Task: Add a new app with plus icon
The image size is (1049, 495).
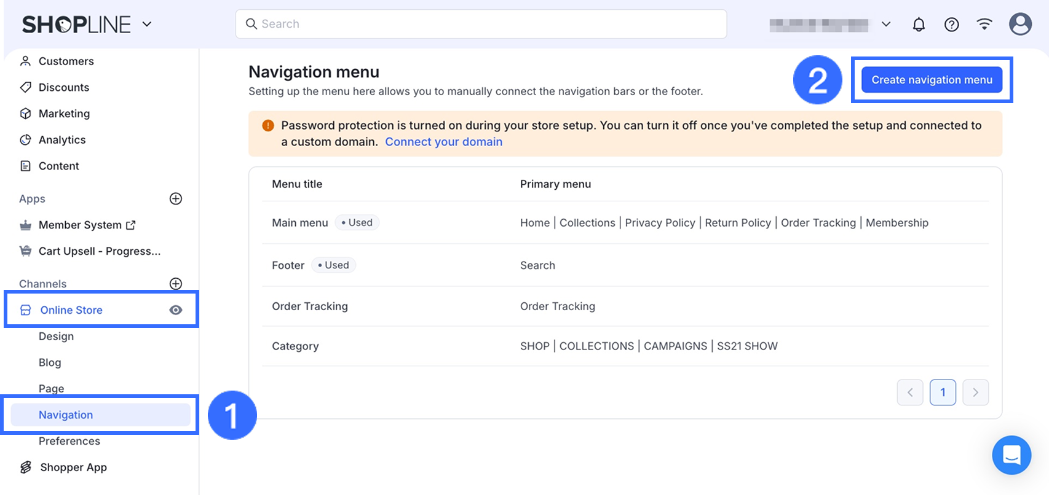Action: pyautogui.click(x=176, y=198)
